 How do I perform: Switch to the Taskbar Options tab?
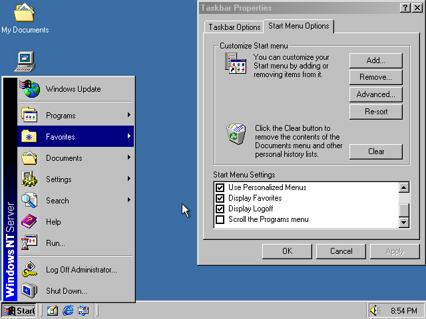point(234,27)
